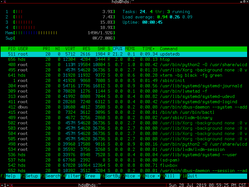The width and height of the screenshot is (249, 187).
Task: Click the NI column header
Action: pyautogui.click(x=58, y=49)
